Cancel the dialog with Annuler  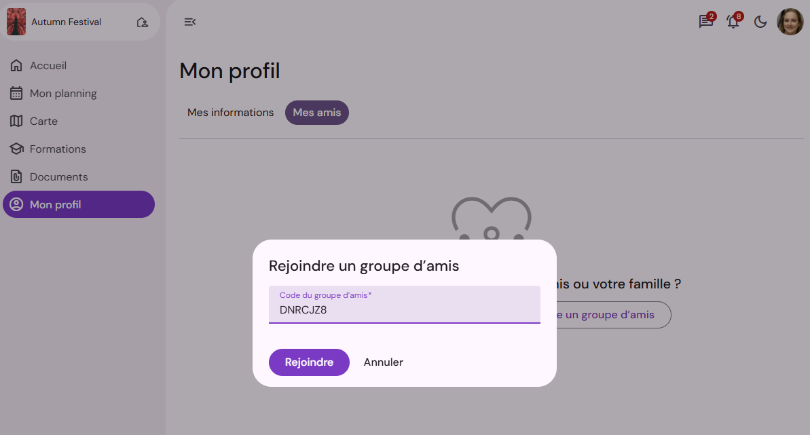384,362
